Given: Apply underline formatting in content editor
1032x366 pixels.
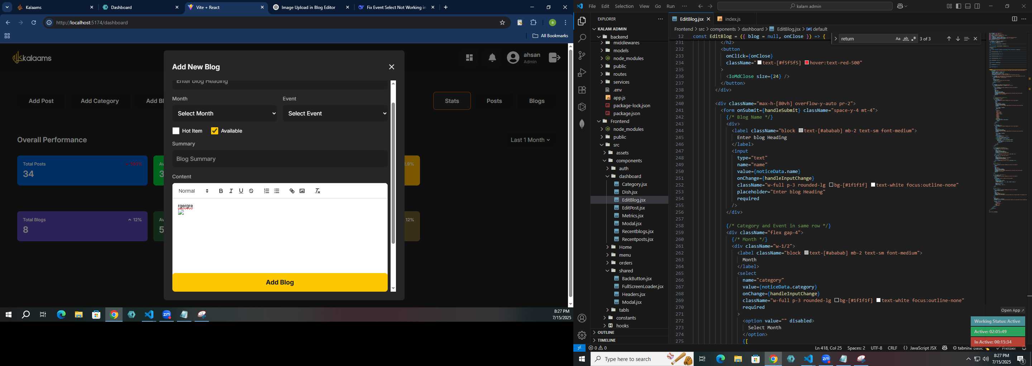Looking at the screenshot, I should pyautogui.click(x=241, y=191).
